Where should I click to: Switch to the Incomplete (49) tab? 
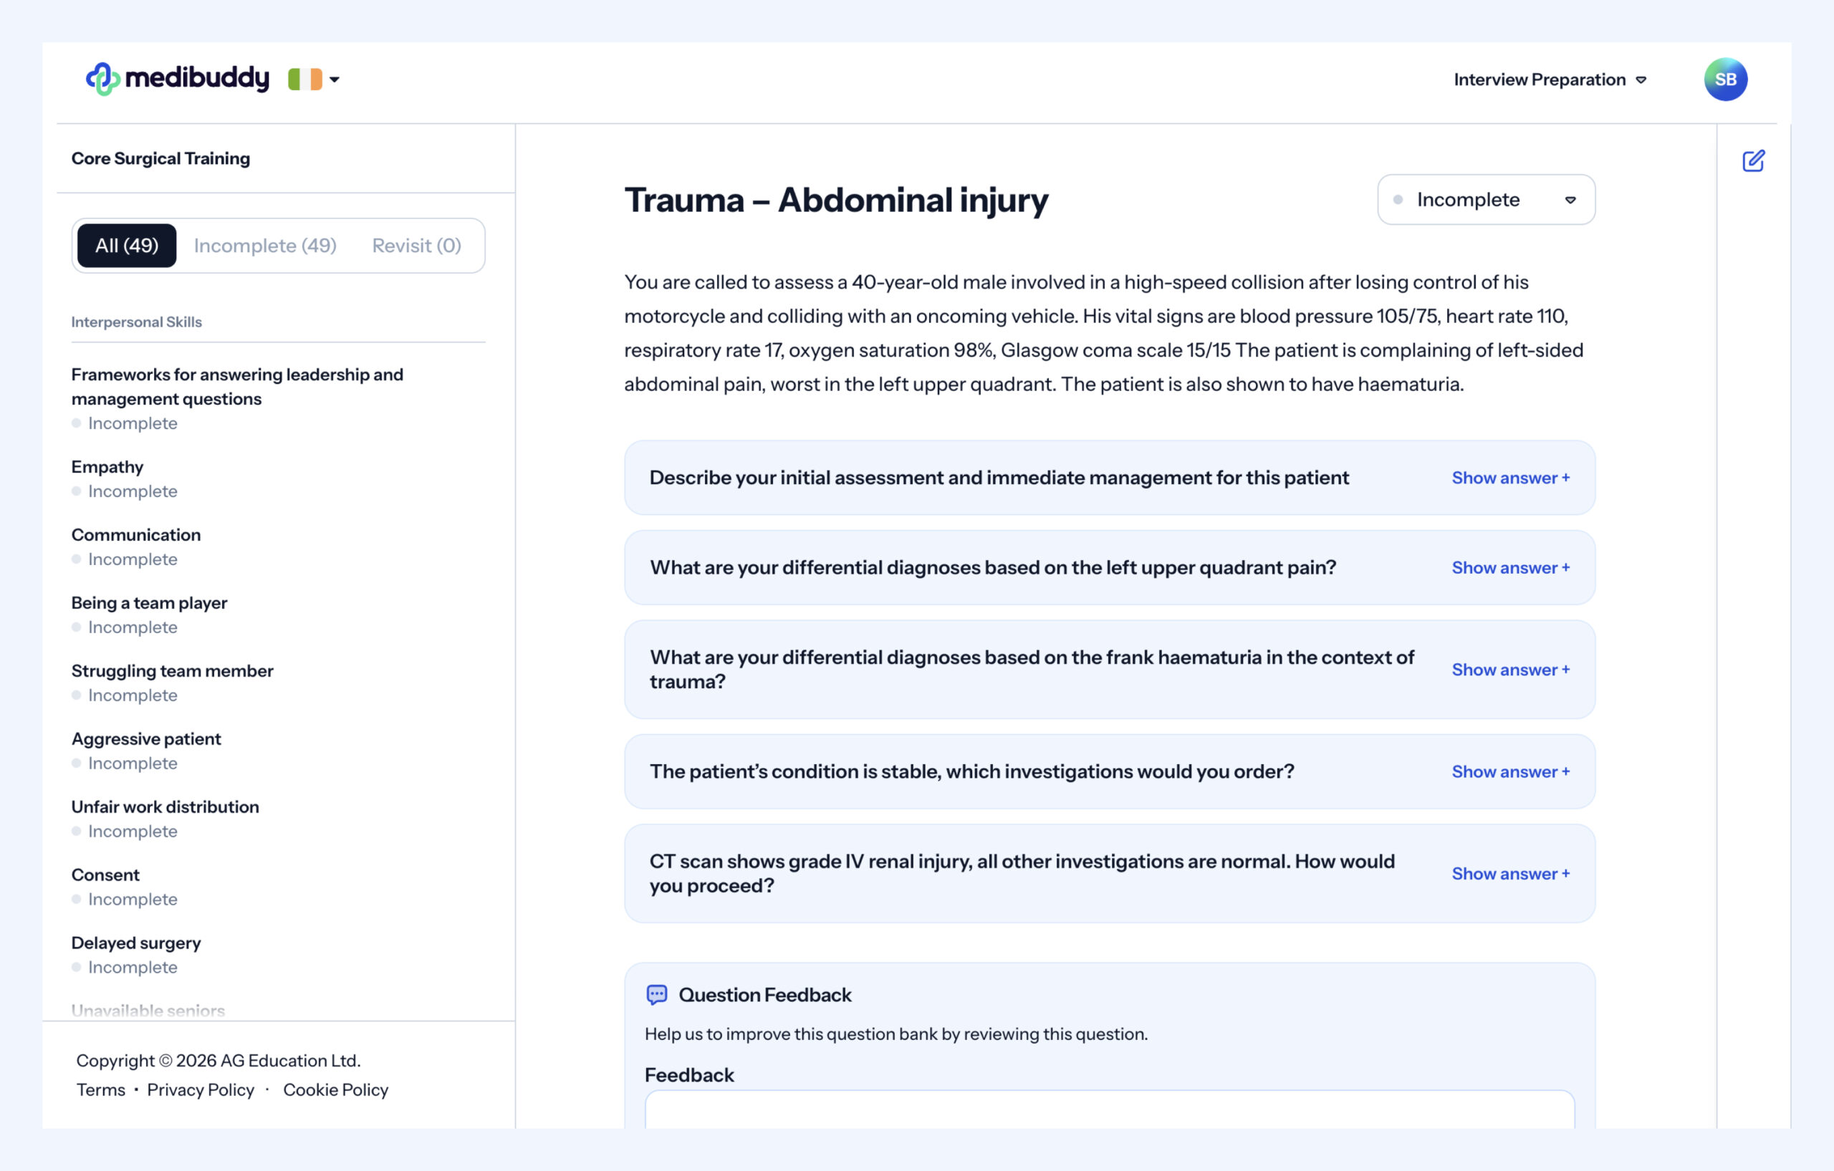265,245
